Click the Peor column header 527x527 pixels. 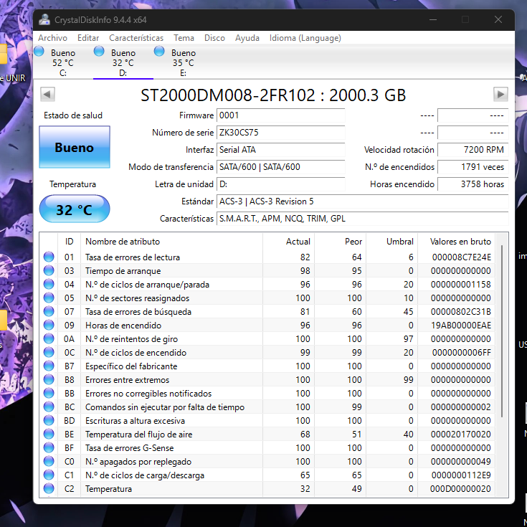tap(340, 242)
